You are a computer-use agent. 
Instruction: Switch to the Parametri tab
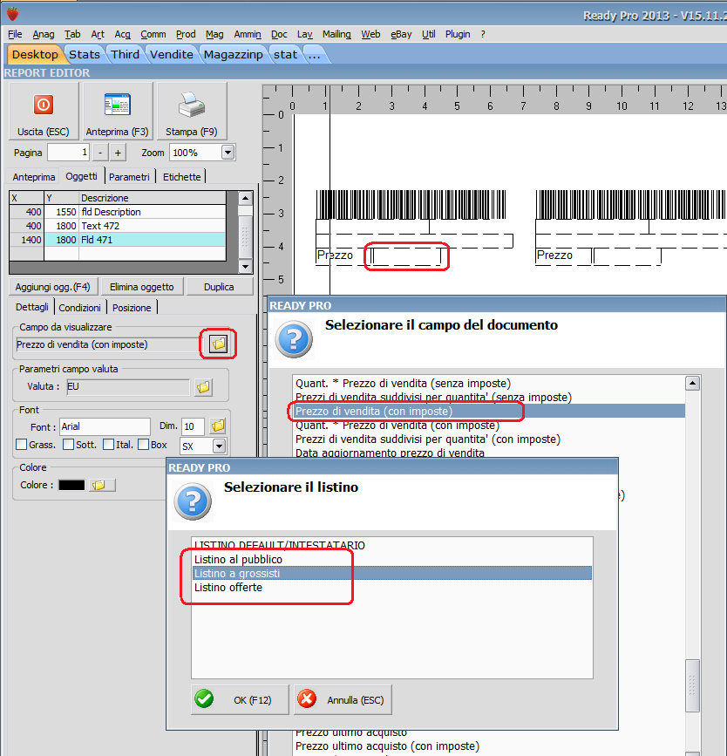click(129, 177)
